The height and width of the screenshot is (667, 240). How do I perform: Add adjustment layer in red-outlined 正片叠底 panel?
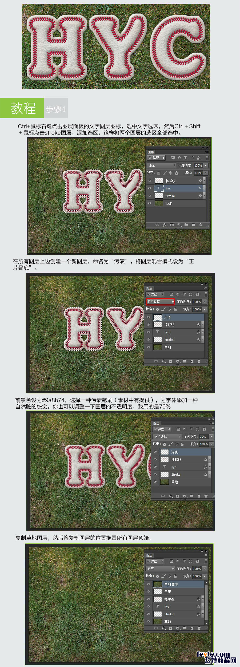click(x=178, y=361)
